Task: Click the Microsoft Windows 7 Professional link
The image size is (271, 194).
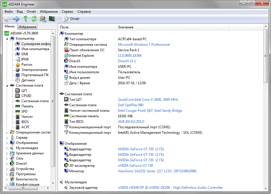Action: pyautogui.click(x=144, y=45)
